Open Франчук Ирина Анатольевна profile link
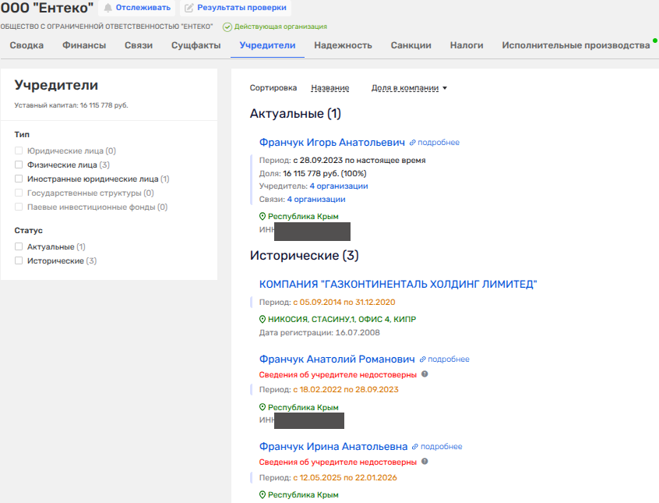Screen dimensions: 659x503 tap(333, 447)
